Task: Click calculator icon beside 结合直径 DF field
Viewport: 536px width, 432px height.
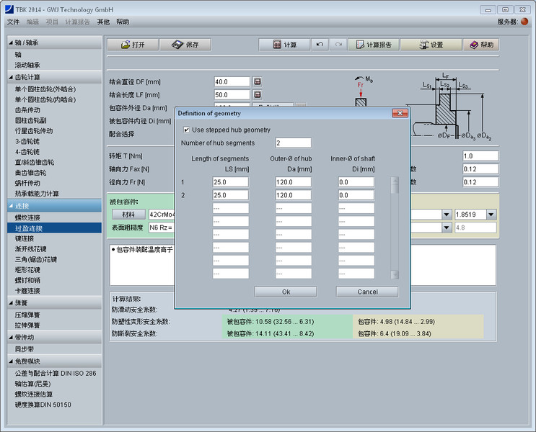Action: [257, 82]
